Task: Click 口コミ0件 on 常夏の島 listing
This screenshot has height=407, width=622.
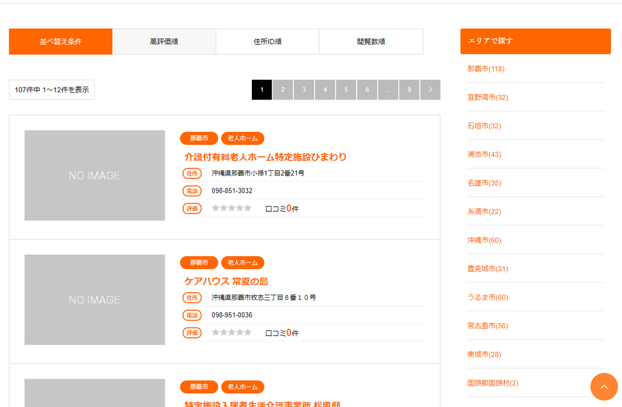Action: click(x=282, y=333)
